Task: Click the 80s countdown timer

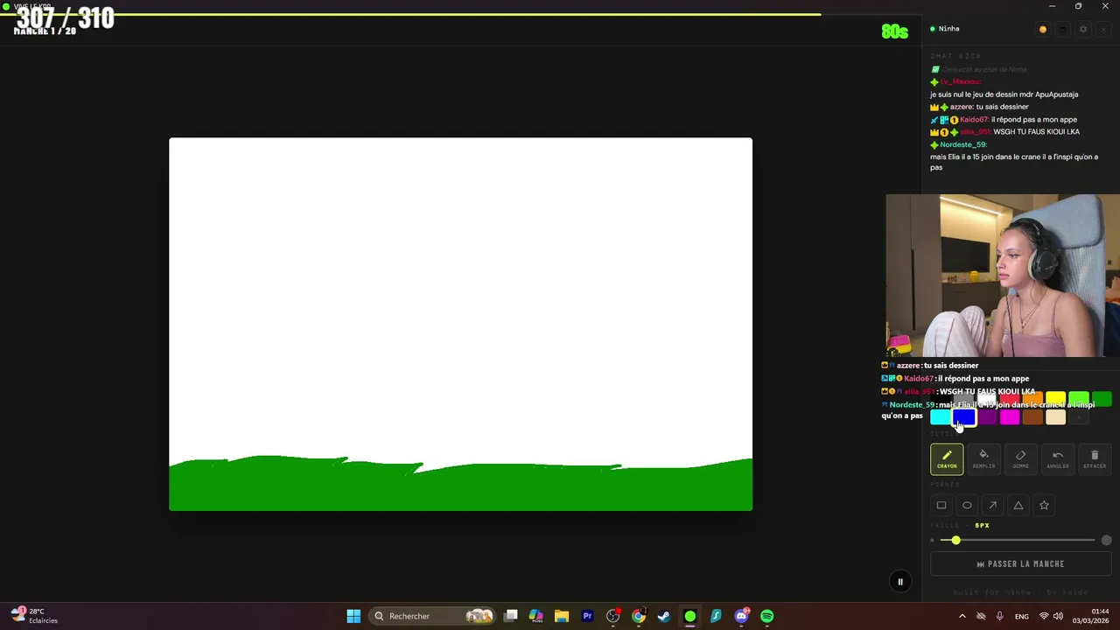Action: pos(894,31)
